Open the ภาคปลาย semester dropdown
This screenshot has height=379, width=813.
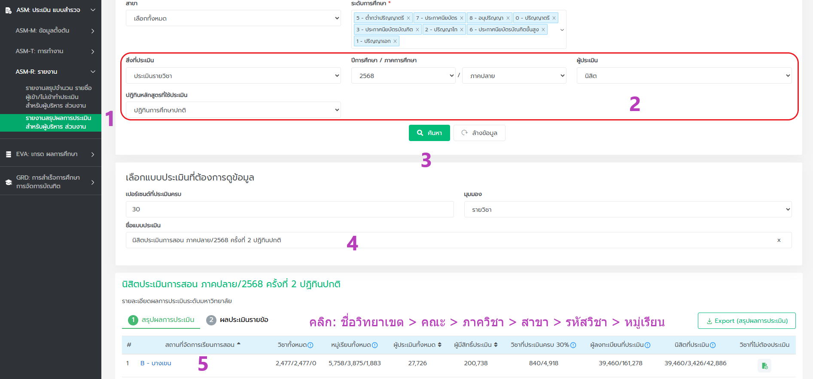tap(514, 76)
